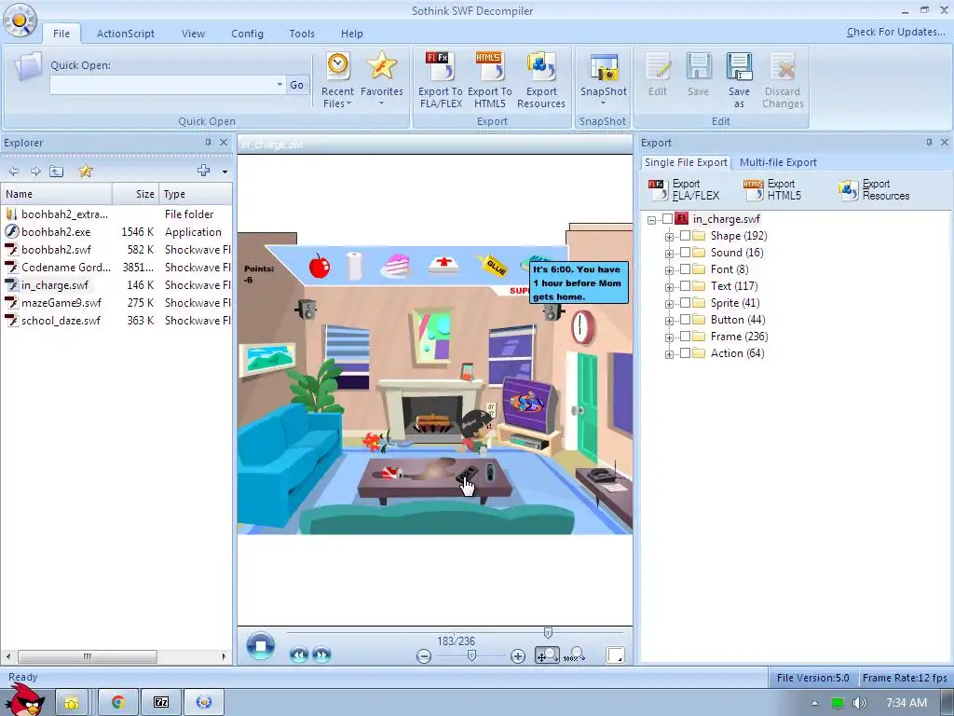
Task: Expand the Text (117) node
Action: [669, 287]
